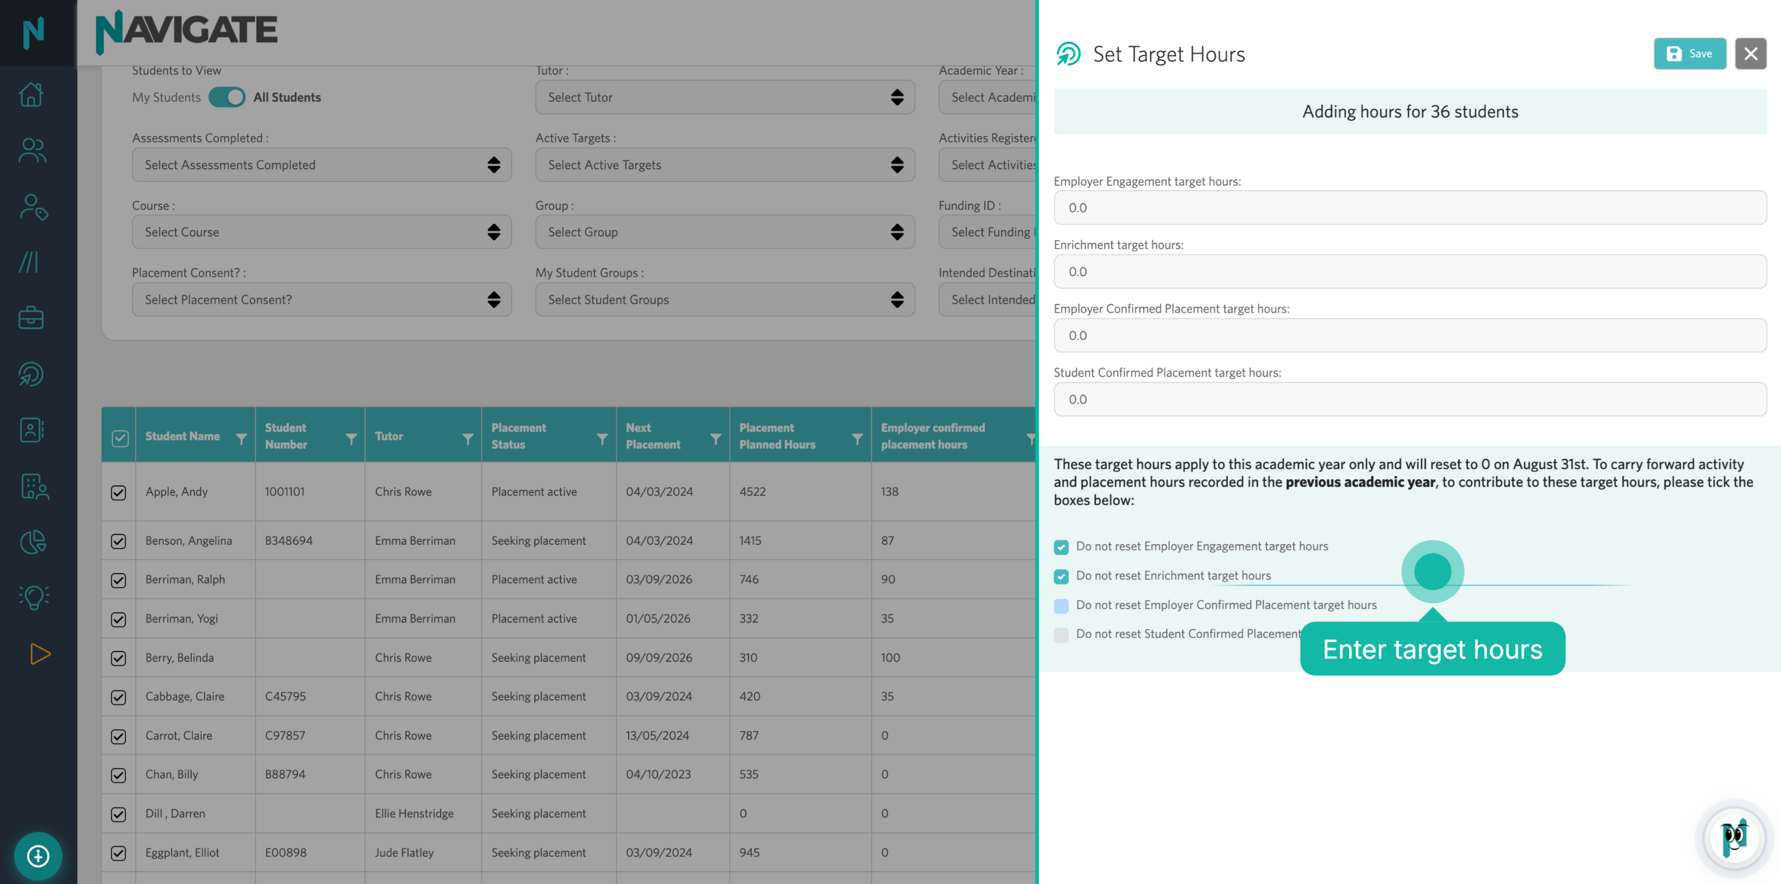Click the N logo at top-left
This screenshot has height=884, width=1781.
(x=33, y=33)
